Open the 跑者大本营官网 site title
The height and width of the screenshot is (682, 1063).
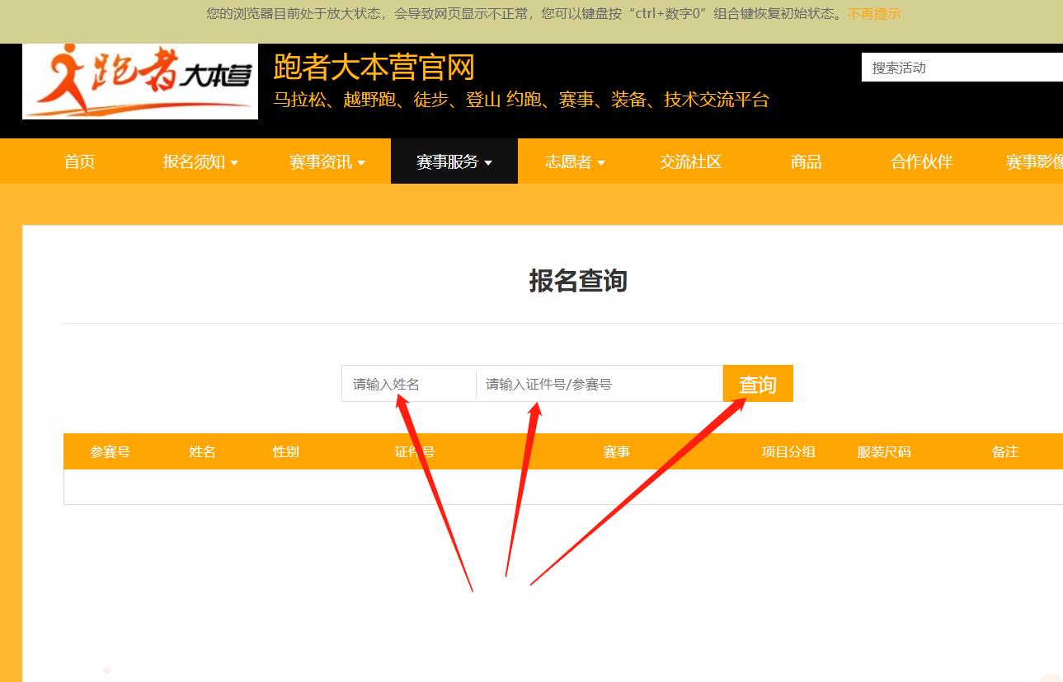(x=374, y=68)
